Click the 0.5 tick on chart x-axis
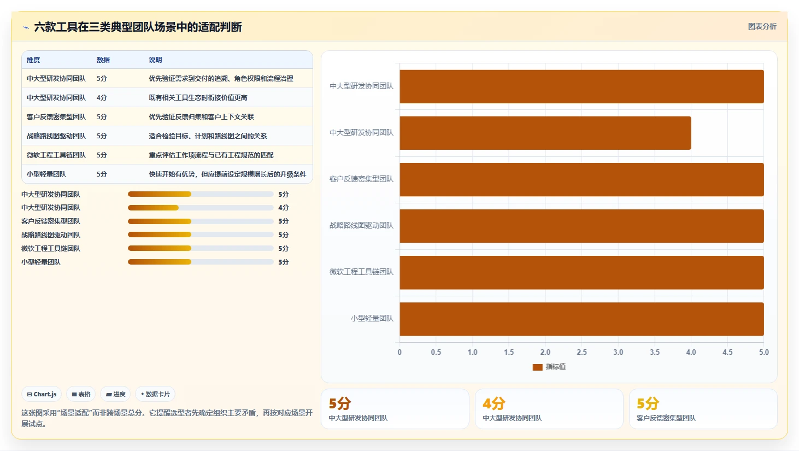The width and height of the screenshot is (799, 451). (436, 352)
